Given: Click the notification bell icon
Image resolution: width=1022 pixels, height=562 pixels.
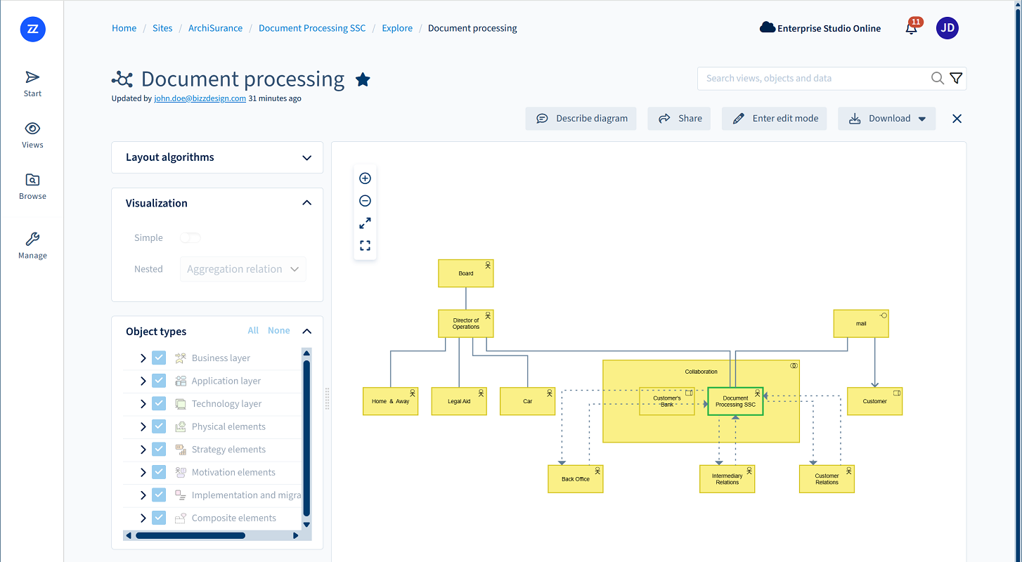Looking at the screenshot, I should click(x=912, y=28).
